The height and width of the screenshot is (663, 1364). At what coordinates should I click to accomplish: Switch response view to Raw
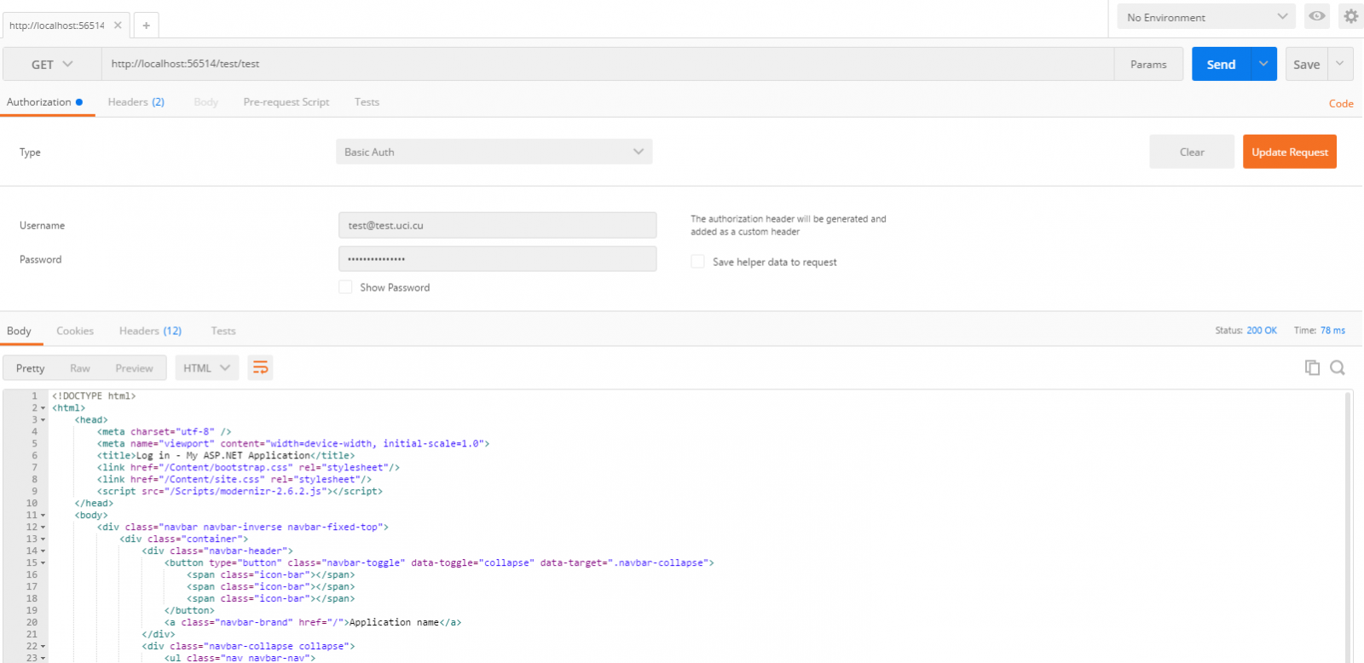coord(80,368)
